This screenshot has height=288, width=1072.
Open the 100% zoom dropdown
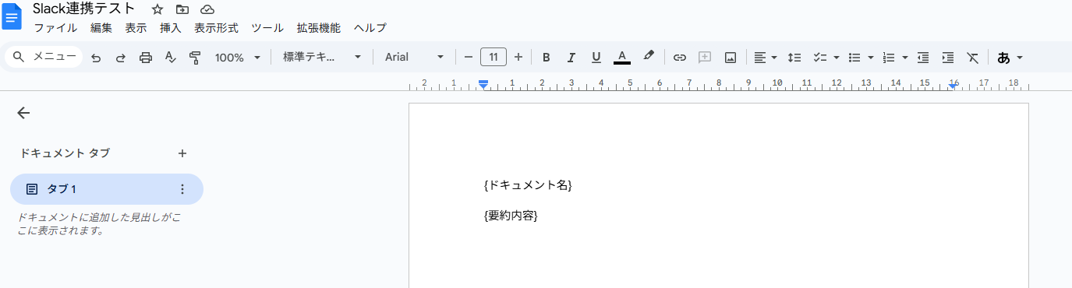239,57
